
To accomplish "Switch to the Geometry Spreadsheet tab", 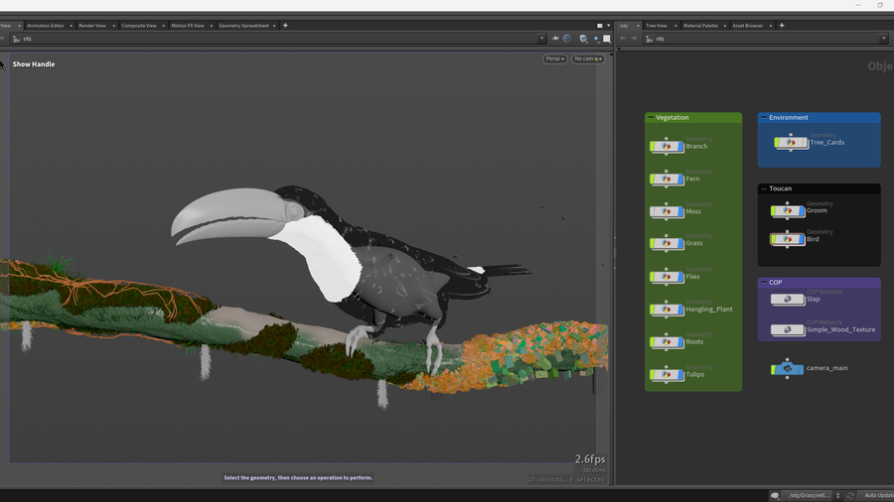I will tap(243, 25).
